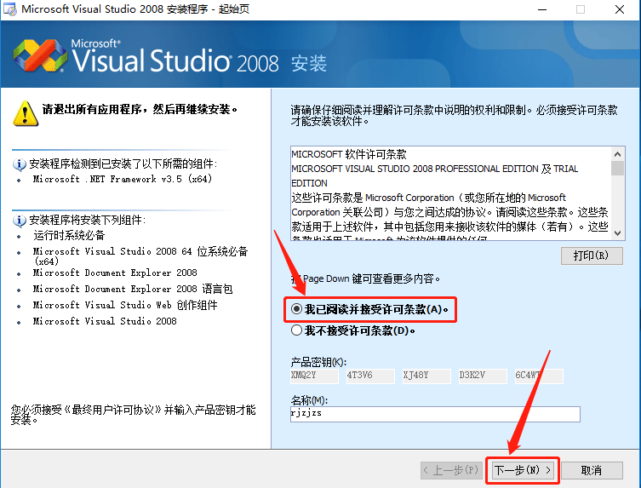This screenshot has height=488, width=641.
Task: Click item Visual Studio Web 创作组件
Action: pyautogui.click(x=125, y=305)
